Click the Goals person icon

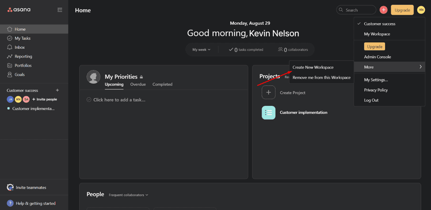(x=10, y=74)
